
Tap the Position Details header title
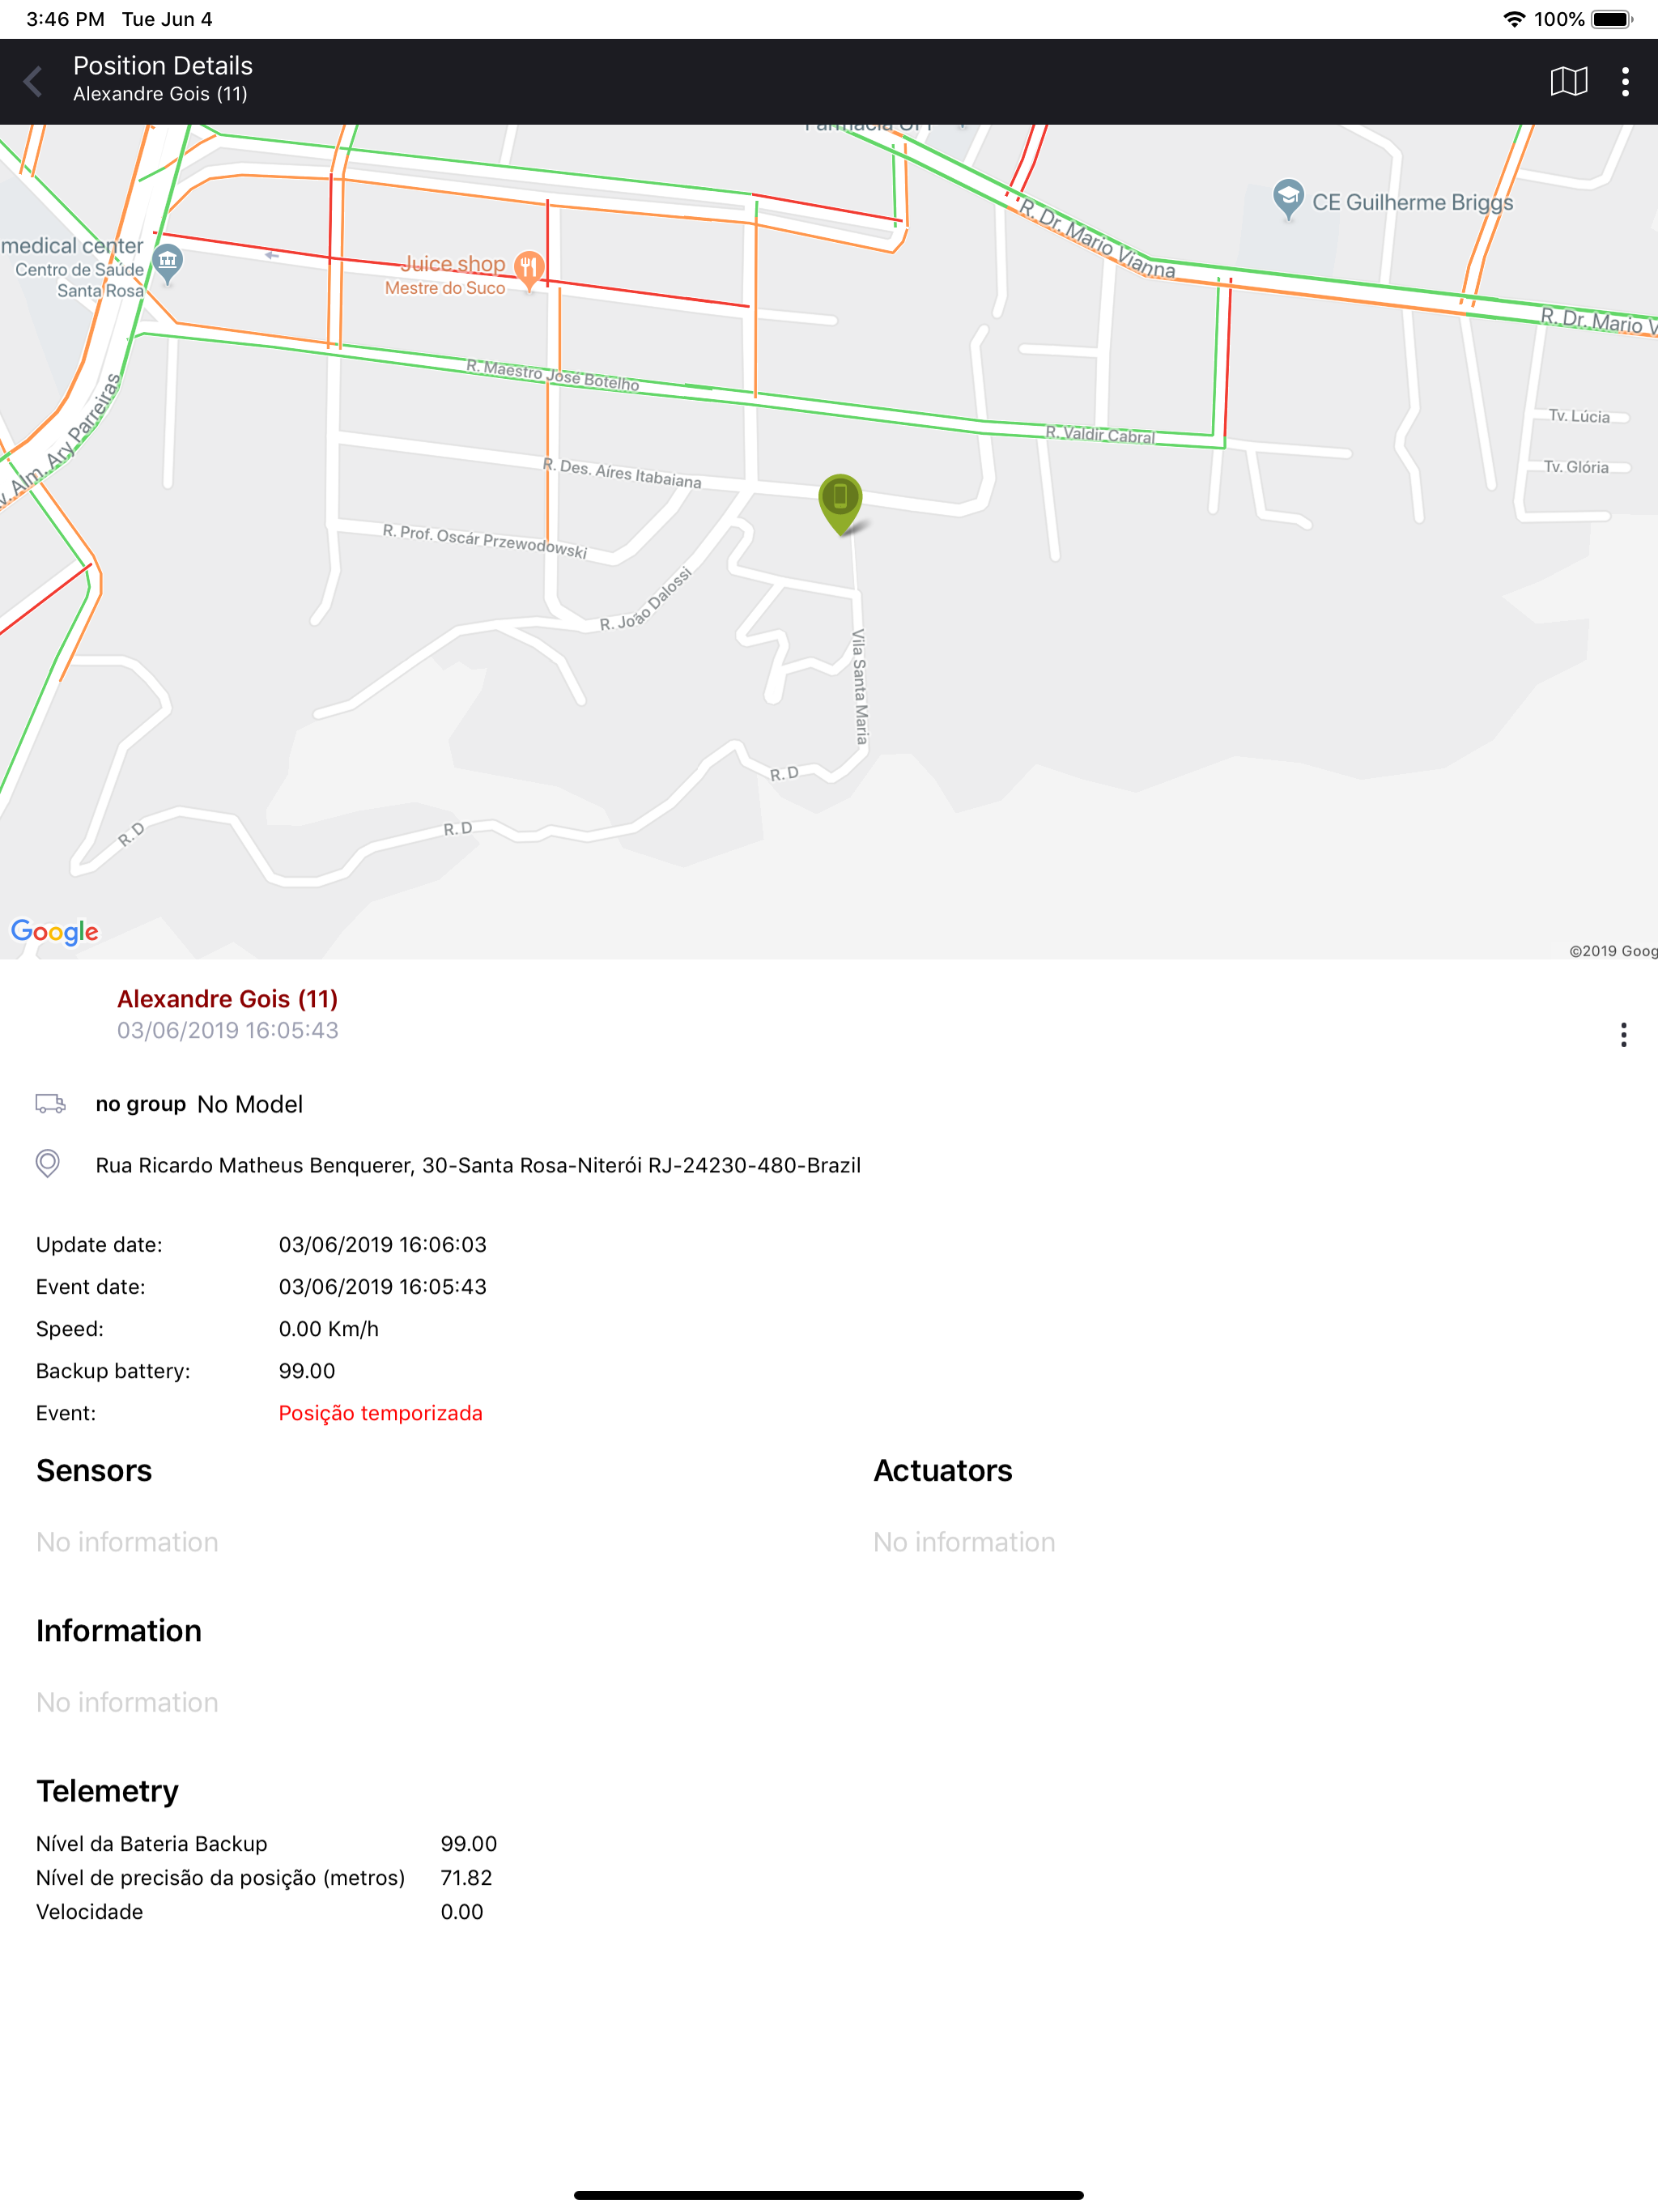(x=163, y=66)
